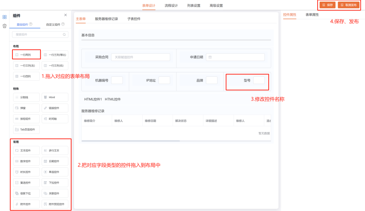Close the 组件 panel with the X

65,15
